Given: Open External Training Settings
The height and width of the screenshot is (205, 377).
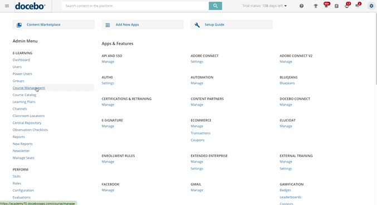Looking at the screenshot, I should (x=286, y=169).
